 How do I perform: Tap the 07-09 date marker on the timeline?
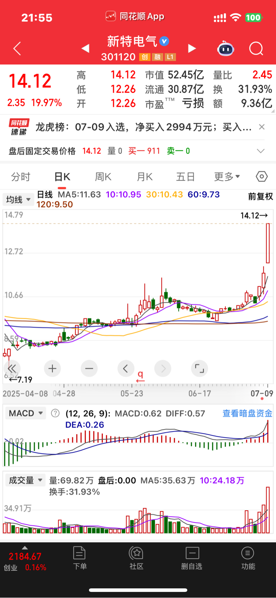click(262, 393)
